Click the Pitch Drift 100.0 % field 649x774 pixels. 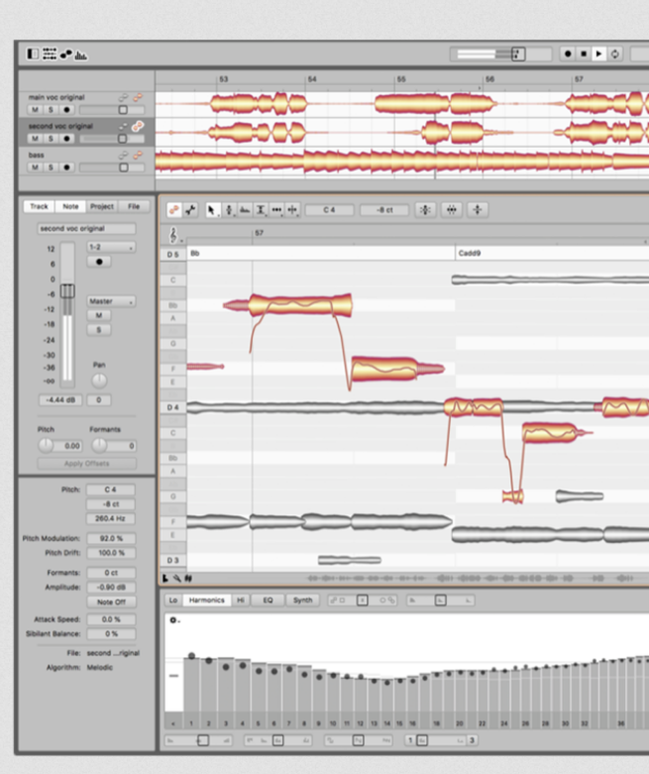point(111,553)
